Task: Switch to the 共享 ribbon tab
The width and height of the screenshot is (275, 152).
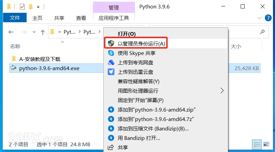Action: (x=59, y=18)
